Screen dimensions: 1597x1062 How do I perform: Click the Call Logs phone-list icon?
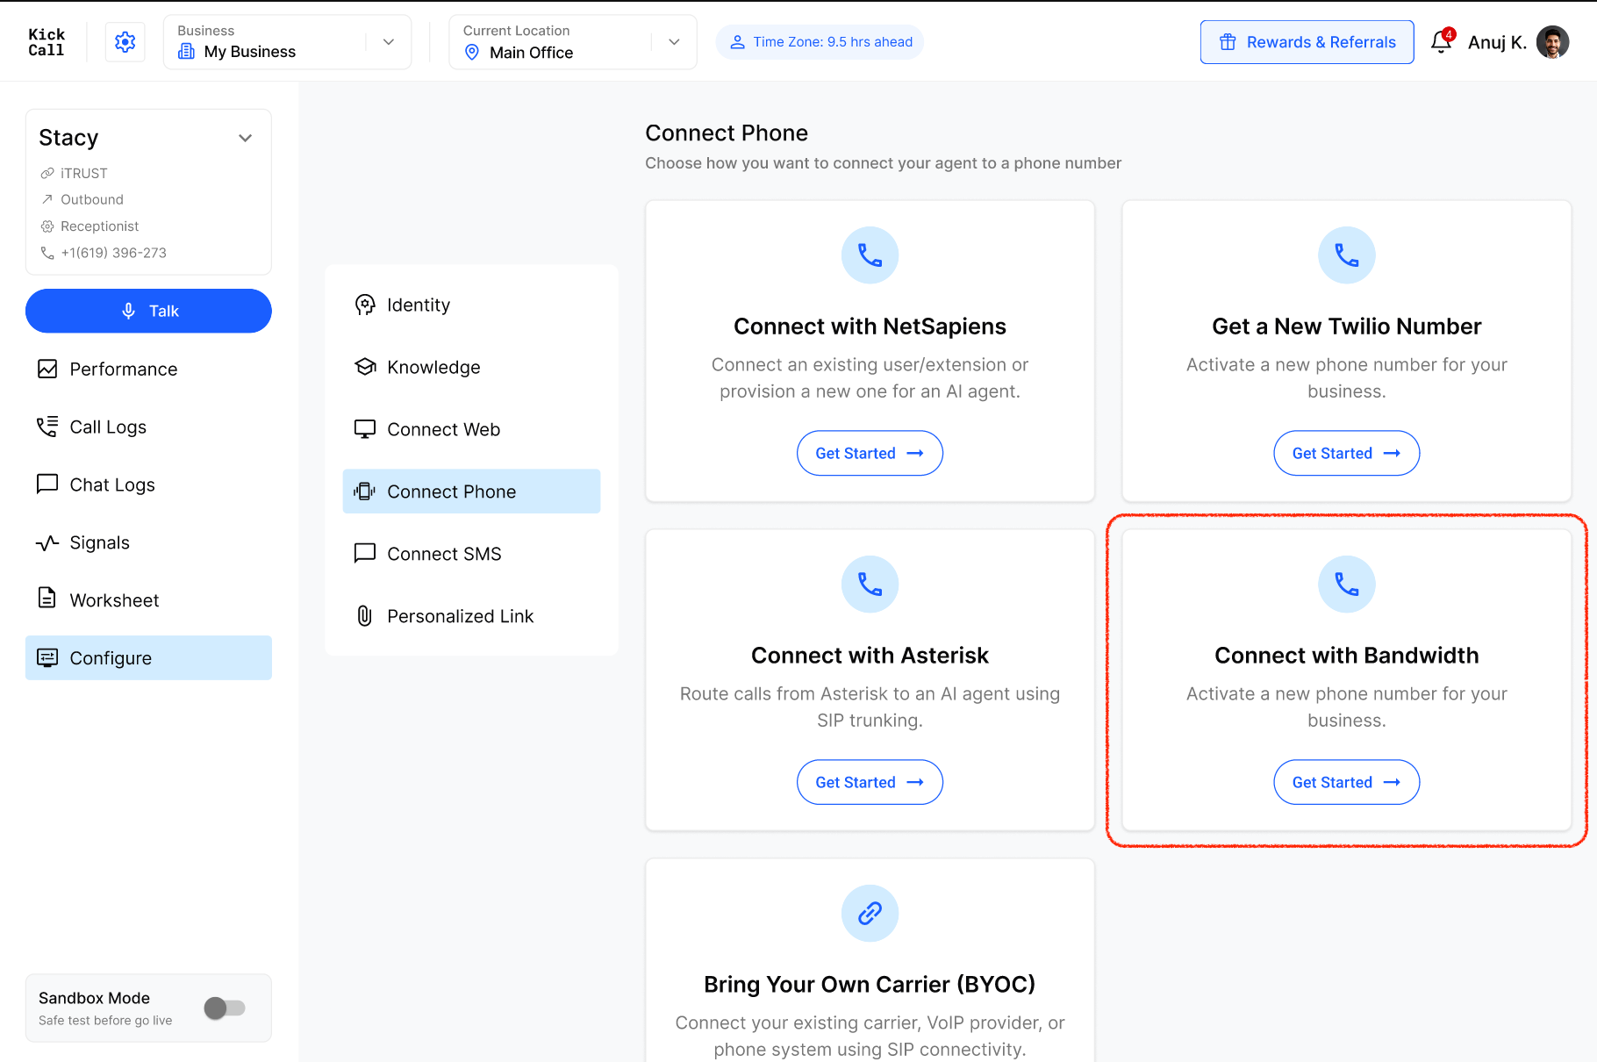pos(47,427)
